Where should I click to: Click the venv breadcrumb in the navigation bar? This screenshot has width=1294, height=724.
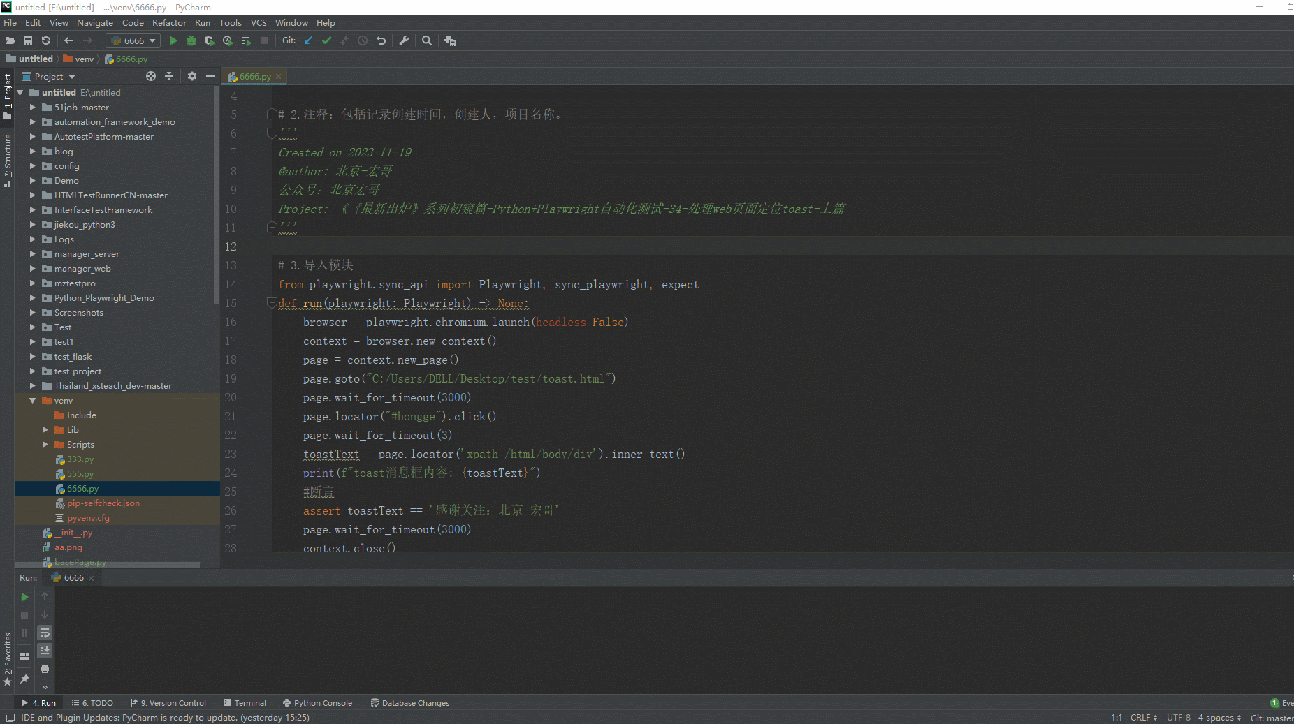coord(79,59)
